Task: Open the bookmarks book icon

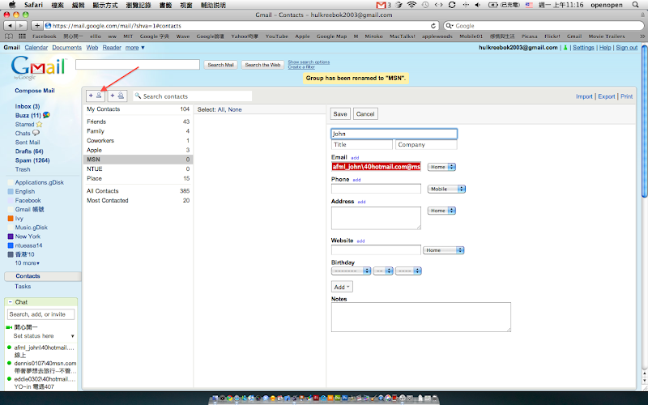Action: coord(9,36)
